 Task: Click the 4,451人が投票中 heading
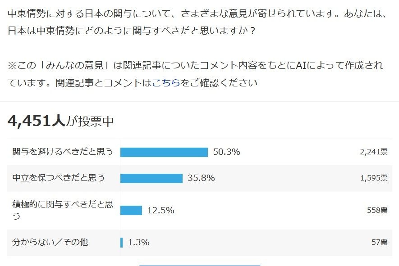coord(60,121)
